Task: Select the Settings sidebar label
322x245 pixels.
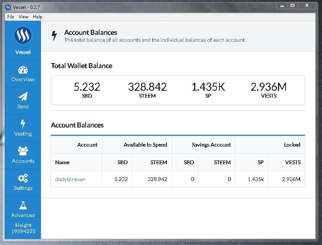Action: [x=23, y=188]
